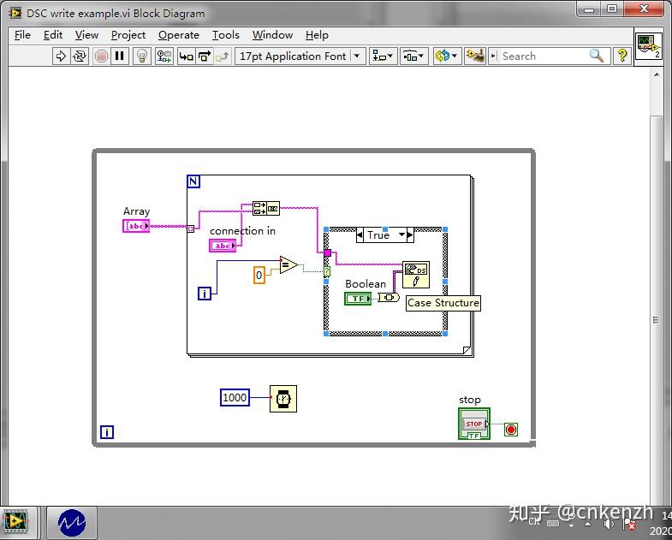Select the For Loop iteration terminal i
This screenshot has width=672, height=540.
[x=205, y=294]
